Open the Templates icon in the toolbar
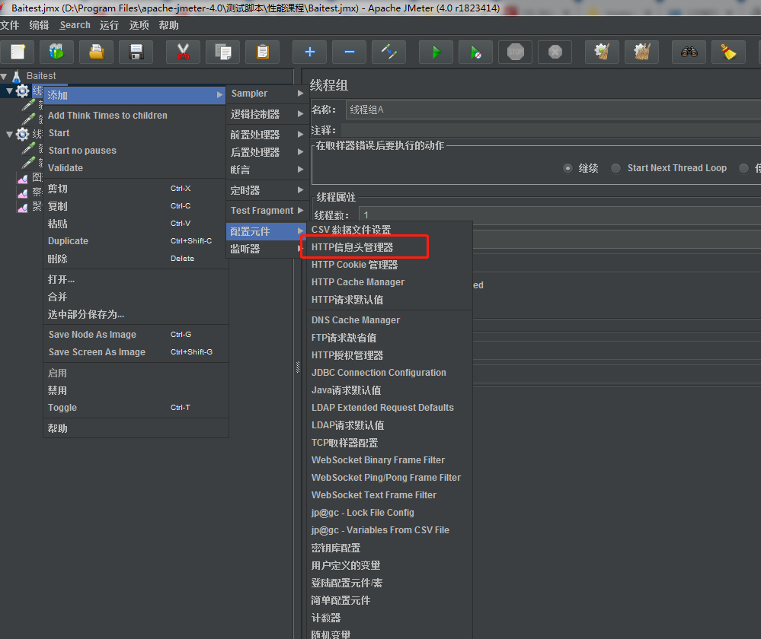This screenshot has width=761, height=639. click(57, 52)
